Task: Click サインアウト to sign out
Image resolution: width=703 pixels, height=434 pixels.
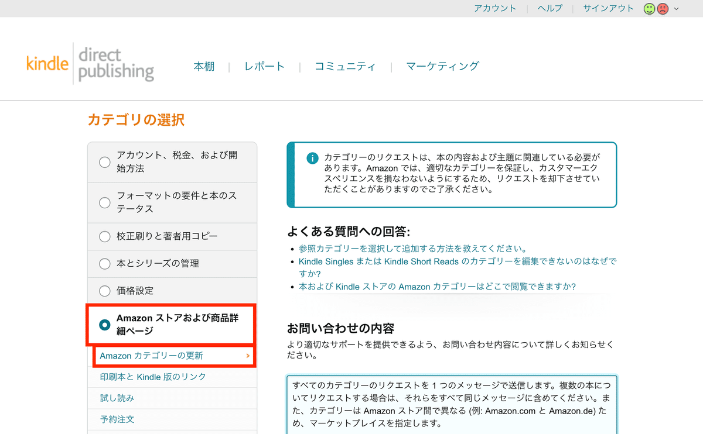Action: (608, 8)
